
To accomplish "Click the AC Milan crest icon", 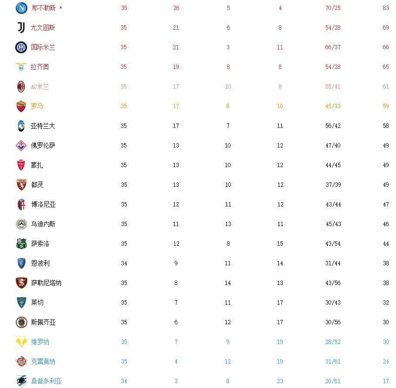I will click(21, 86).
